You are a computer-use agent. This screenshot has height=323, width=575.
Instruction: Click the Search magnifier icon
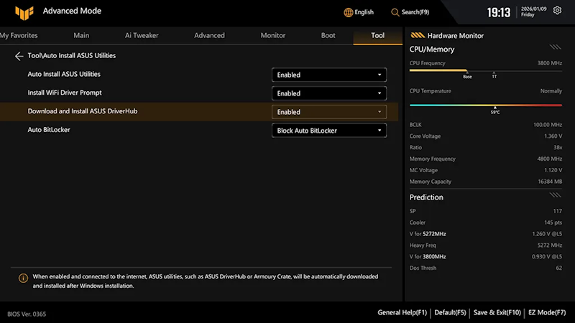(x=395, y=12)
